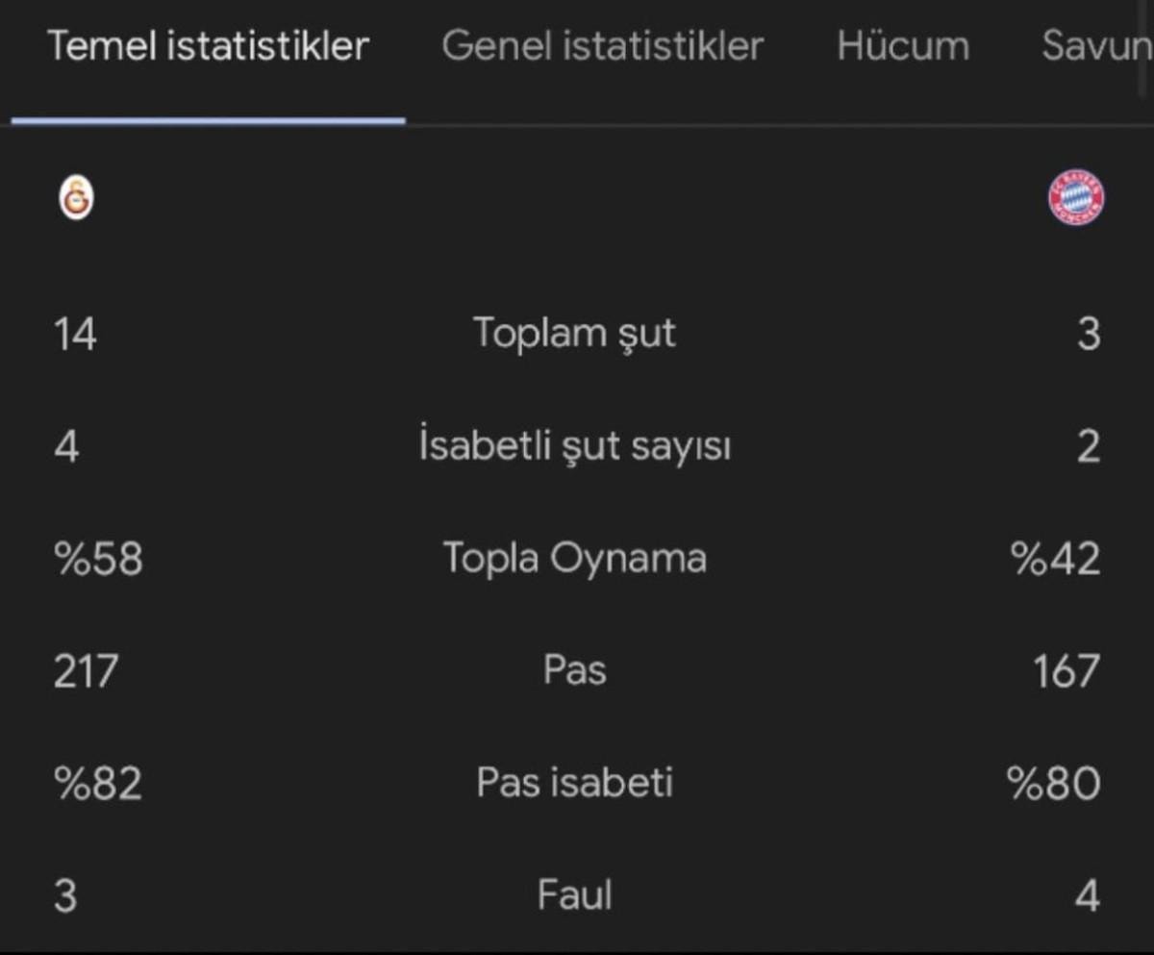
Task: Open the Genel istatistikler tab
Action: [x=602, y=46]
